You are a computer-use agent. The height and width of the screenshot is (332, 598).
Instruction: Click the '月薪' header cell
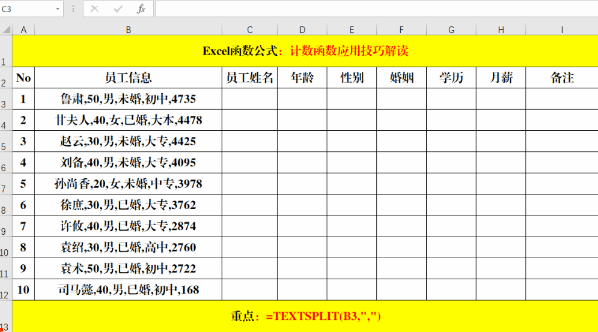click(x=501, y=78)
